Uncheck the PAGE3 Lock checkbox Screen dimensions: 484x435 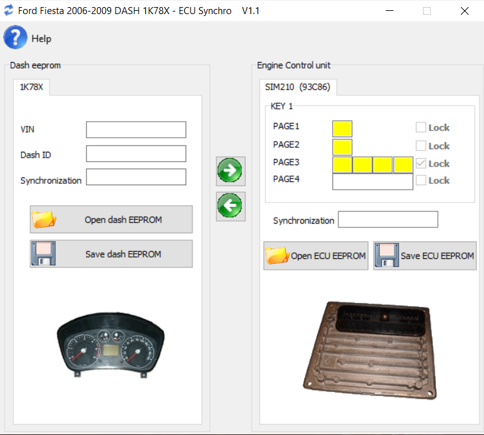(421, 163)
